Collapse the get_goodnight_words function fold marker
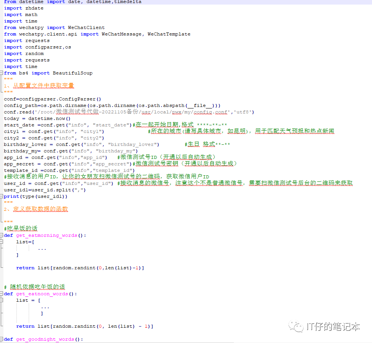 click(2, 339)
